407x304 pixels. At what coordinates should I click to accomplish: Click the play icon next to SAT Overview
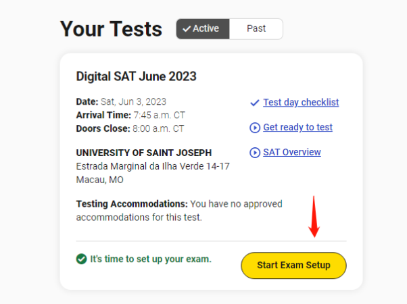point(255,153)
